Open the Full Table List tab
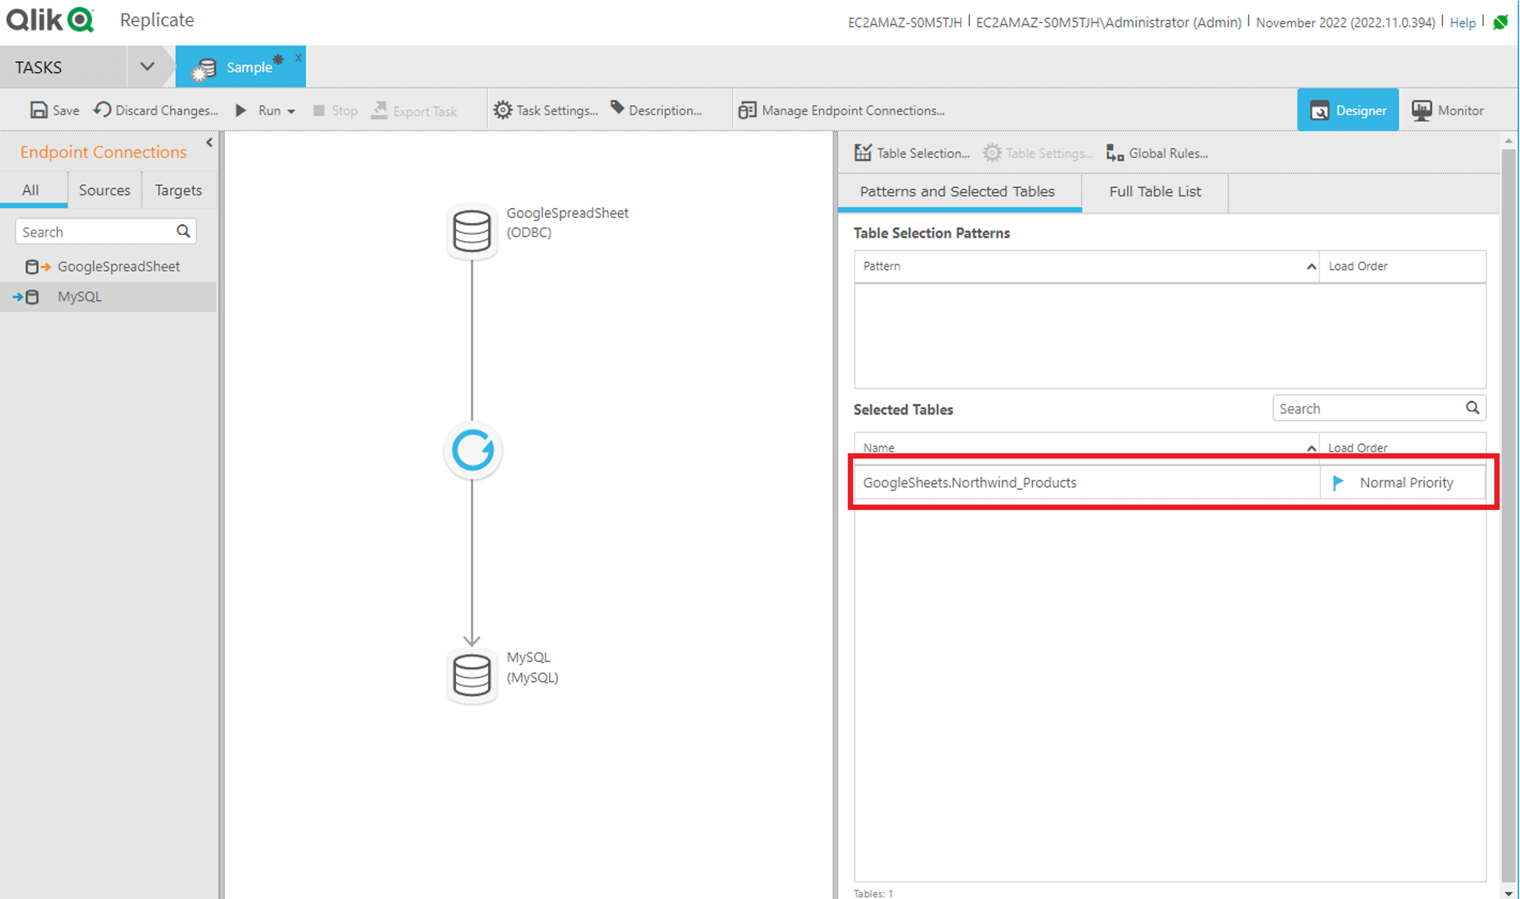The image size is (1520, 899). point(1154,192)
